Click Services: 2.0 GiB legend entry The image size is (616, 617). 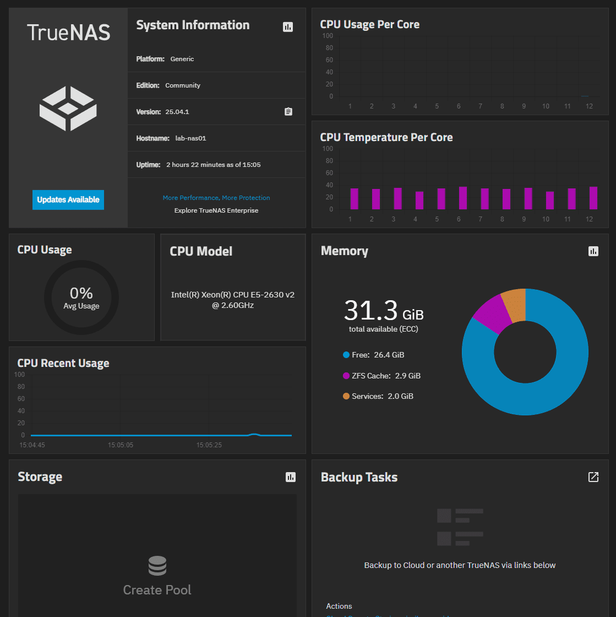click(x=378, y=396)
